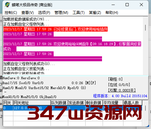
Task: Click the app icon in the title bar
Action: [x=7, y=5]
